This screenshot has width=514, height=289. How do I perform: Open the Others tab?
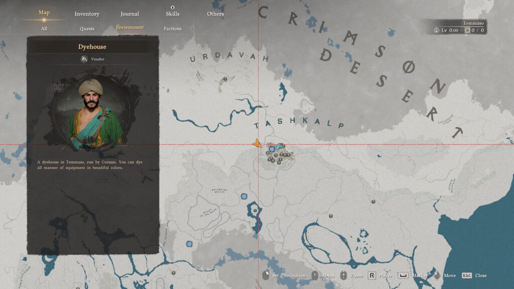(215, 14)
